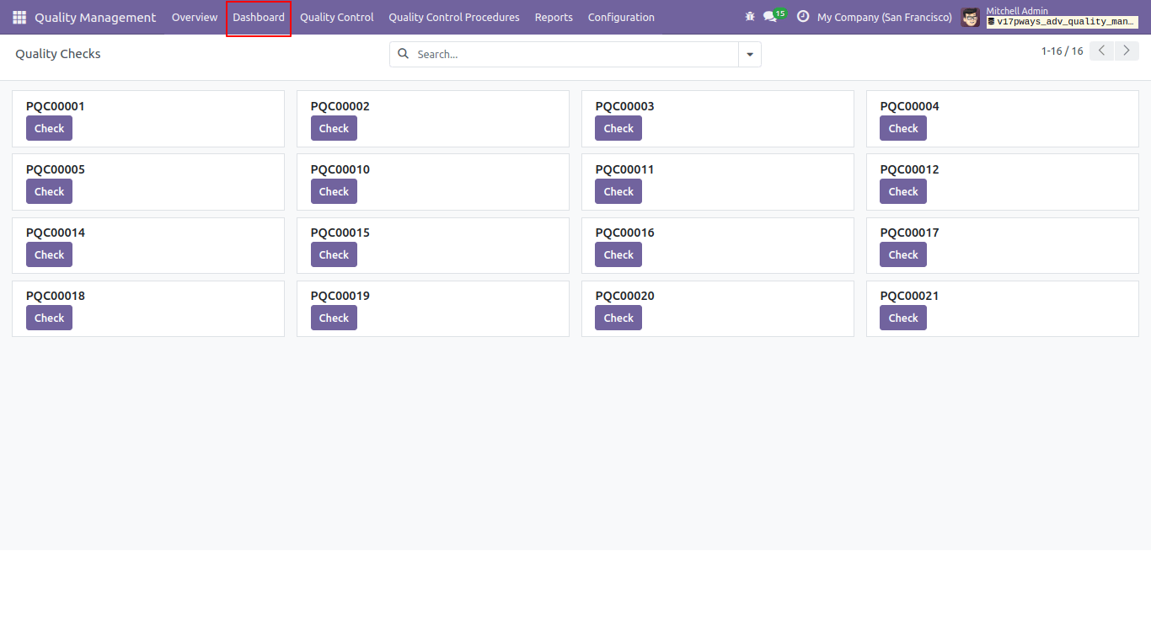The width and height of the screenshot is (1151, 626).
Task: Go to previous page arrow
Action: pos(1101,51)
